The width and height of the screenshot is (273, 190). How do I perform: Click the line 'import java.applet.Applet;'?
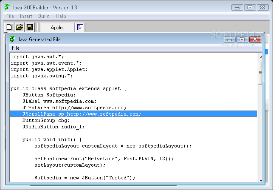[x=49, y=69]
